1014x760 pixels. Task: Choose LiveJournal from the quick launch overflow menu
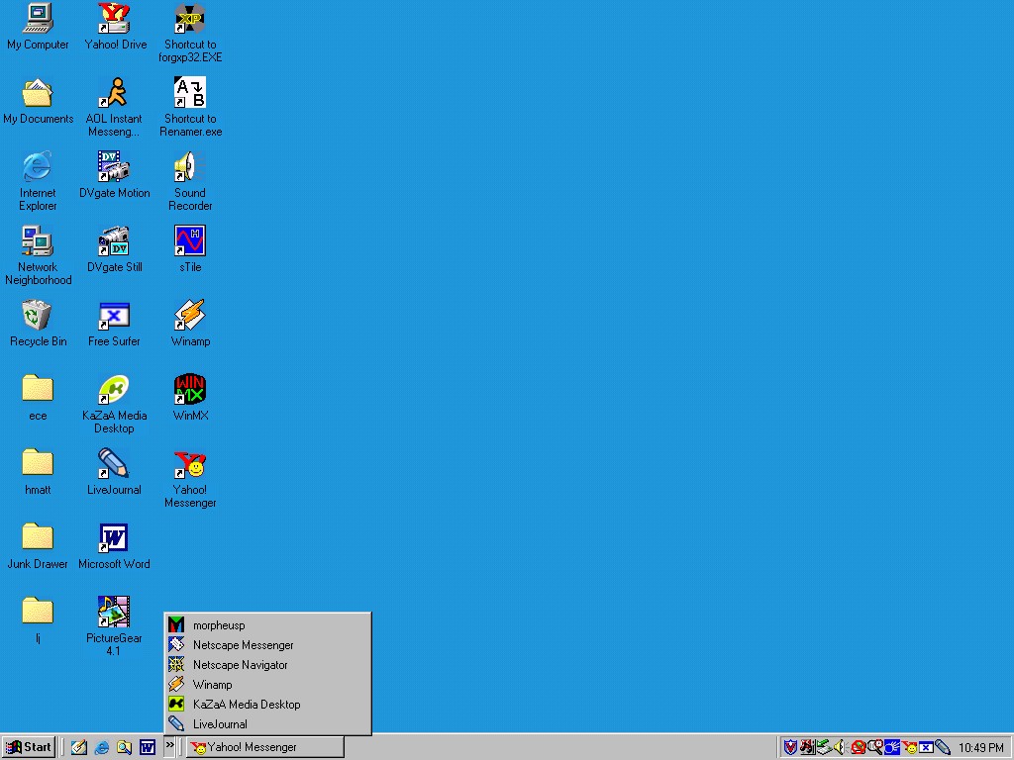pyautogui.click(x=267, y=723)
